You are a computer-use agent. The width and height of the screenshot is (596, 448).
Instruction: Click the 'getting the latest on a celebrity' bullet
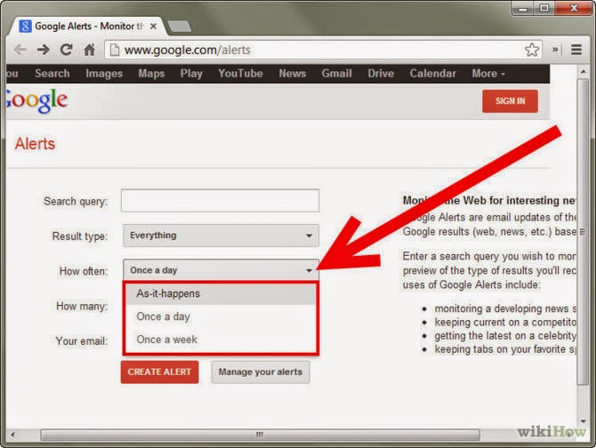pos(505,336)
